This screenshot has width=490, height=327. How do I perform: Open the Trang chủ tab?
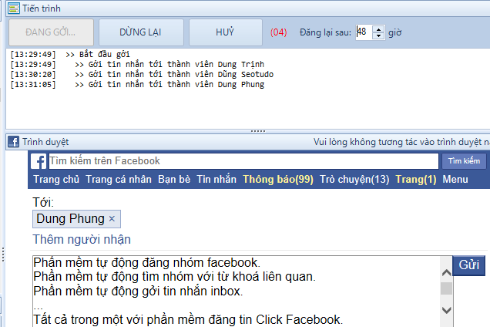coord(56,179)
